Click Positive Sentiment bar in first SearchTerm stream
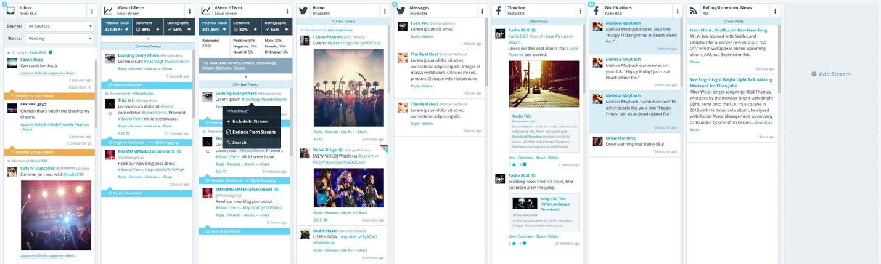The height and width of the screenshot is (264, 881). coord(147,85)
